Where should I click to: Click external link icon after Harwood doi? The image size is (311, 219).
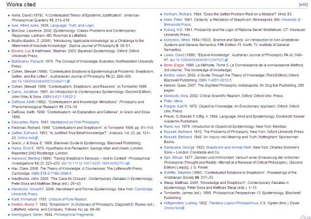[128, 163]
